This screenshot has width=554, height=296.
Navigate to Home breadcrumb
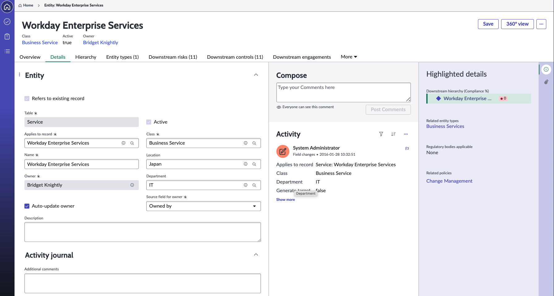[26, 5]
